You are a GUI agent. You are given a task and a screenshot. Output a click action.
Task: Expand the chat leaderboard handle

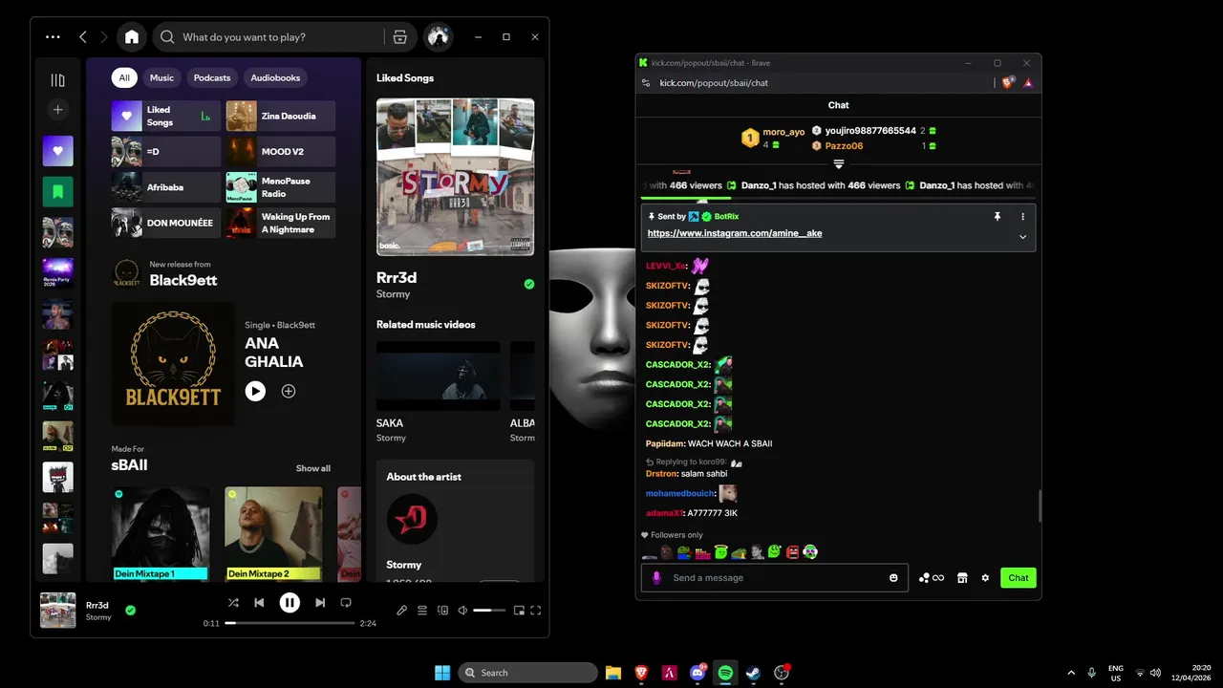(x=838, y=164)
